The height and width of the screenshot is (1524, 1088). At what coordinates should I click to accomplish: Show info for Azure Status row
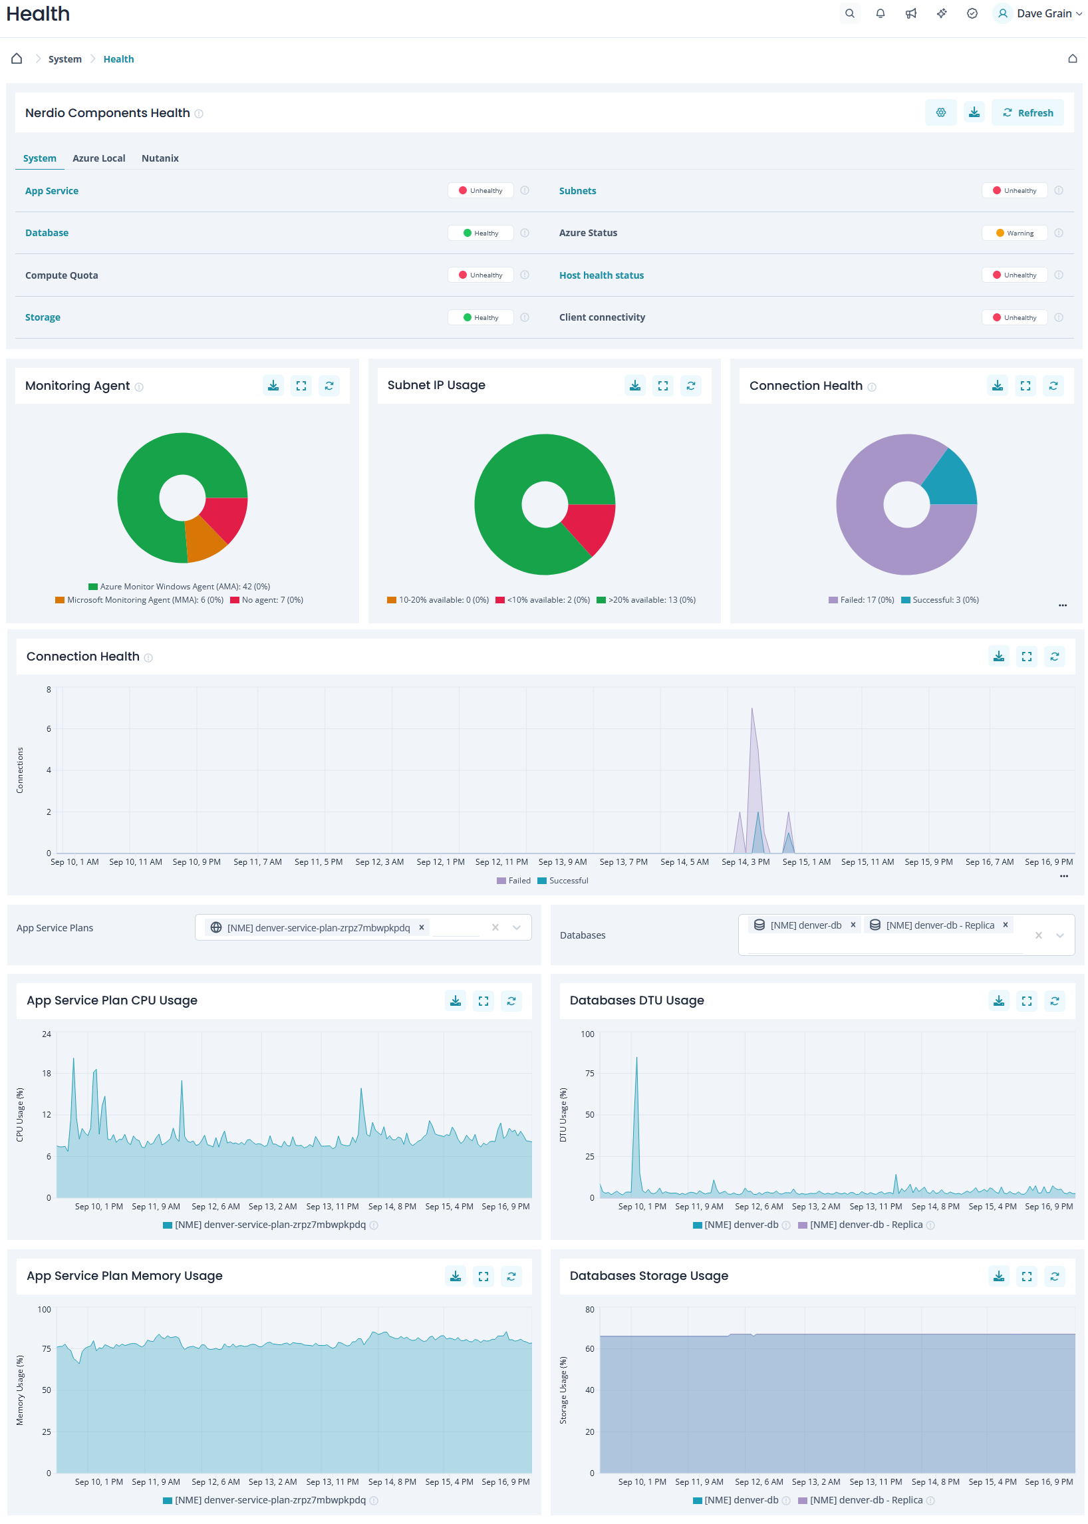tap(1059, 233)
